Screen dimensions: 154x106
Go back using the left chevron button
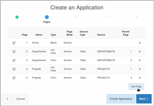(7, 99)
